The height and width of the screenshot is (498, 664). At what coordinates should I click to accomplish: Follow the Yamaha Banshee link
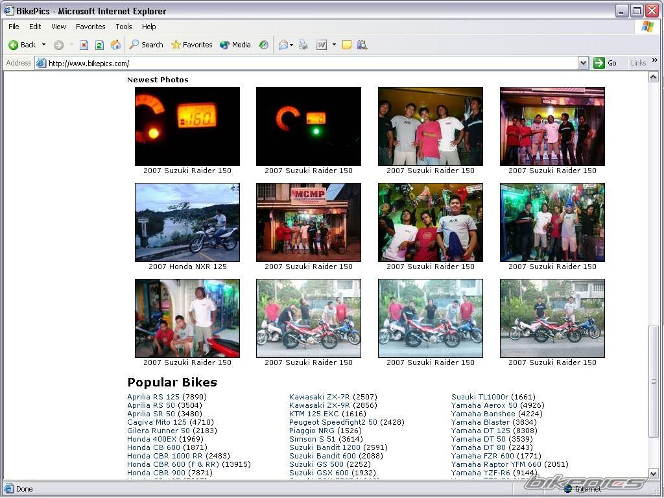click(x=483, y=414)
